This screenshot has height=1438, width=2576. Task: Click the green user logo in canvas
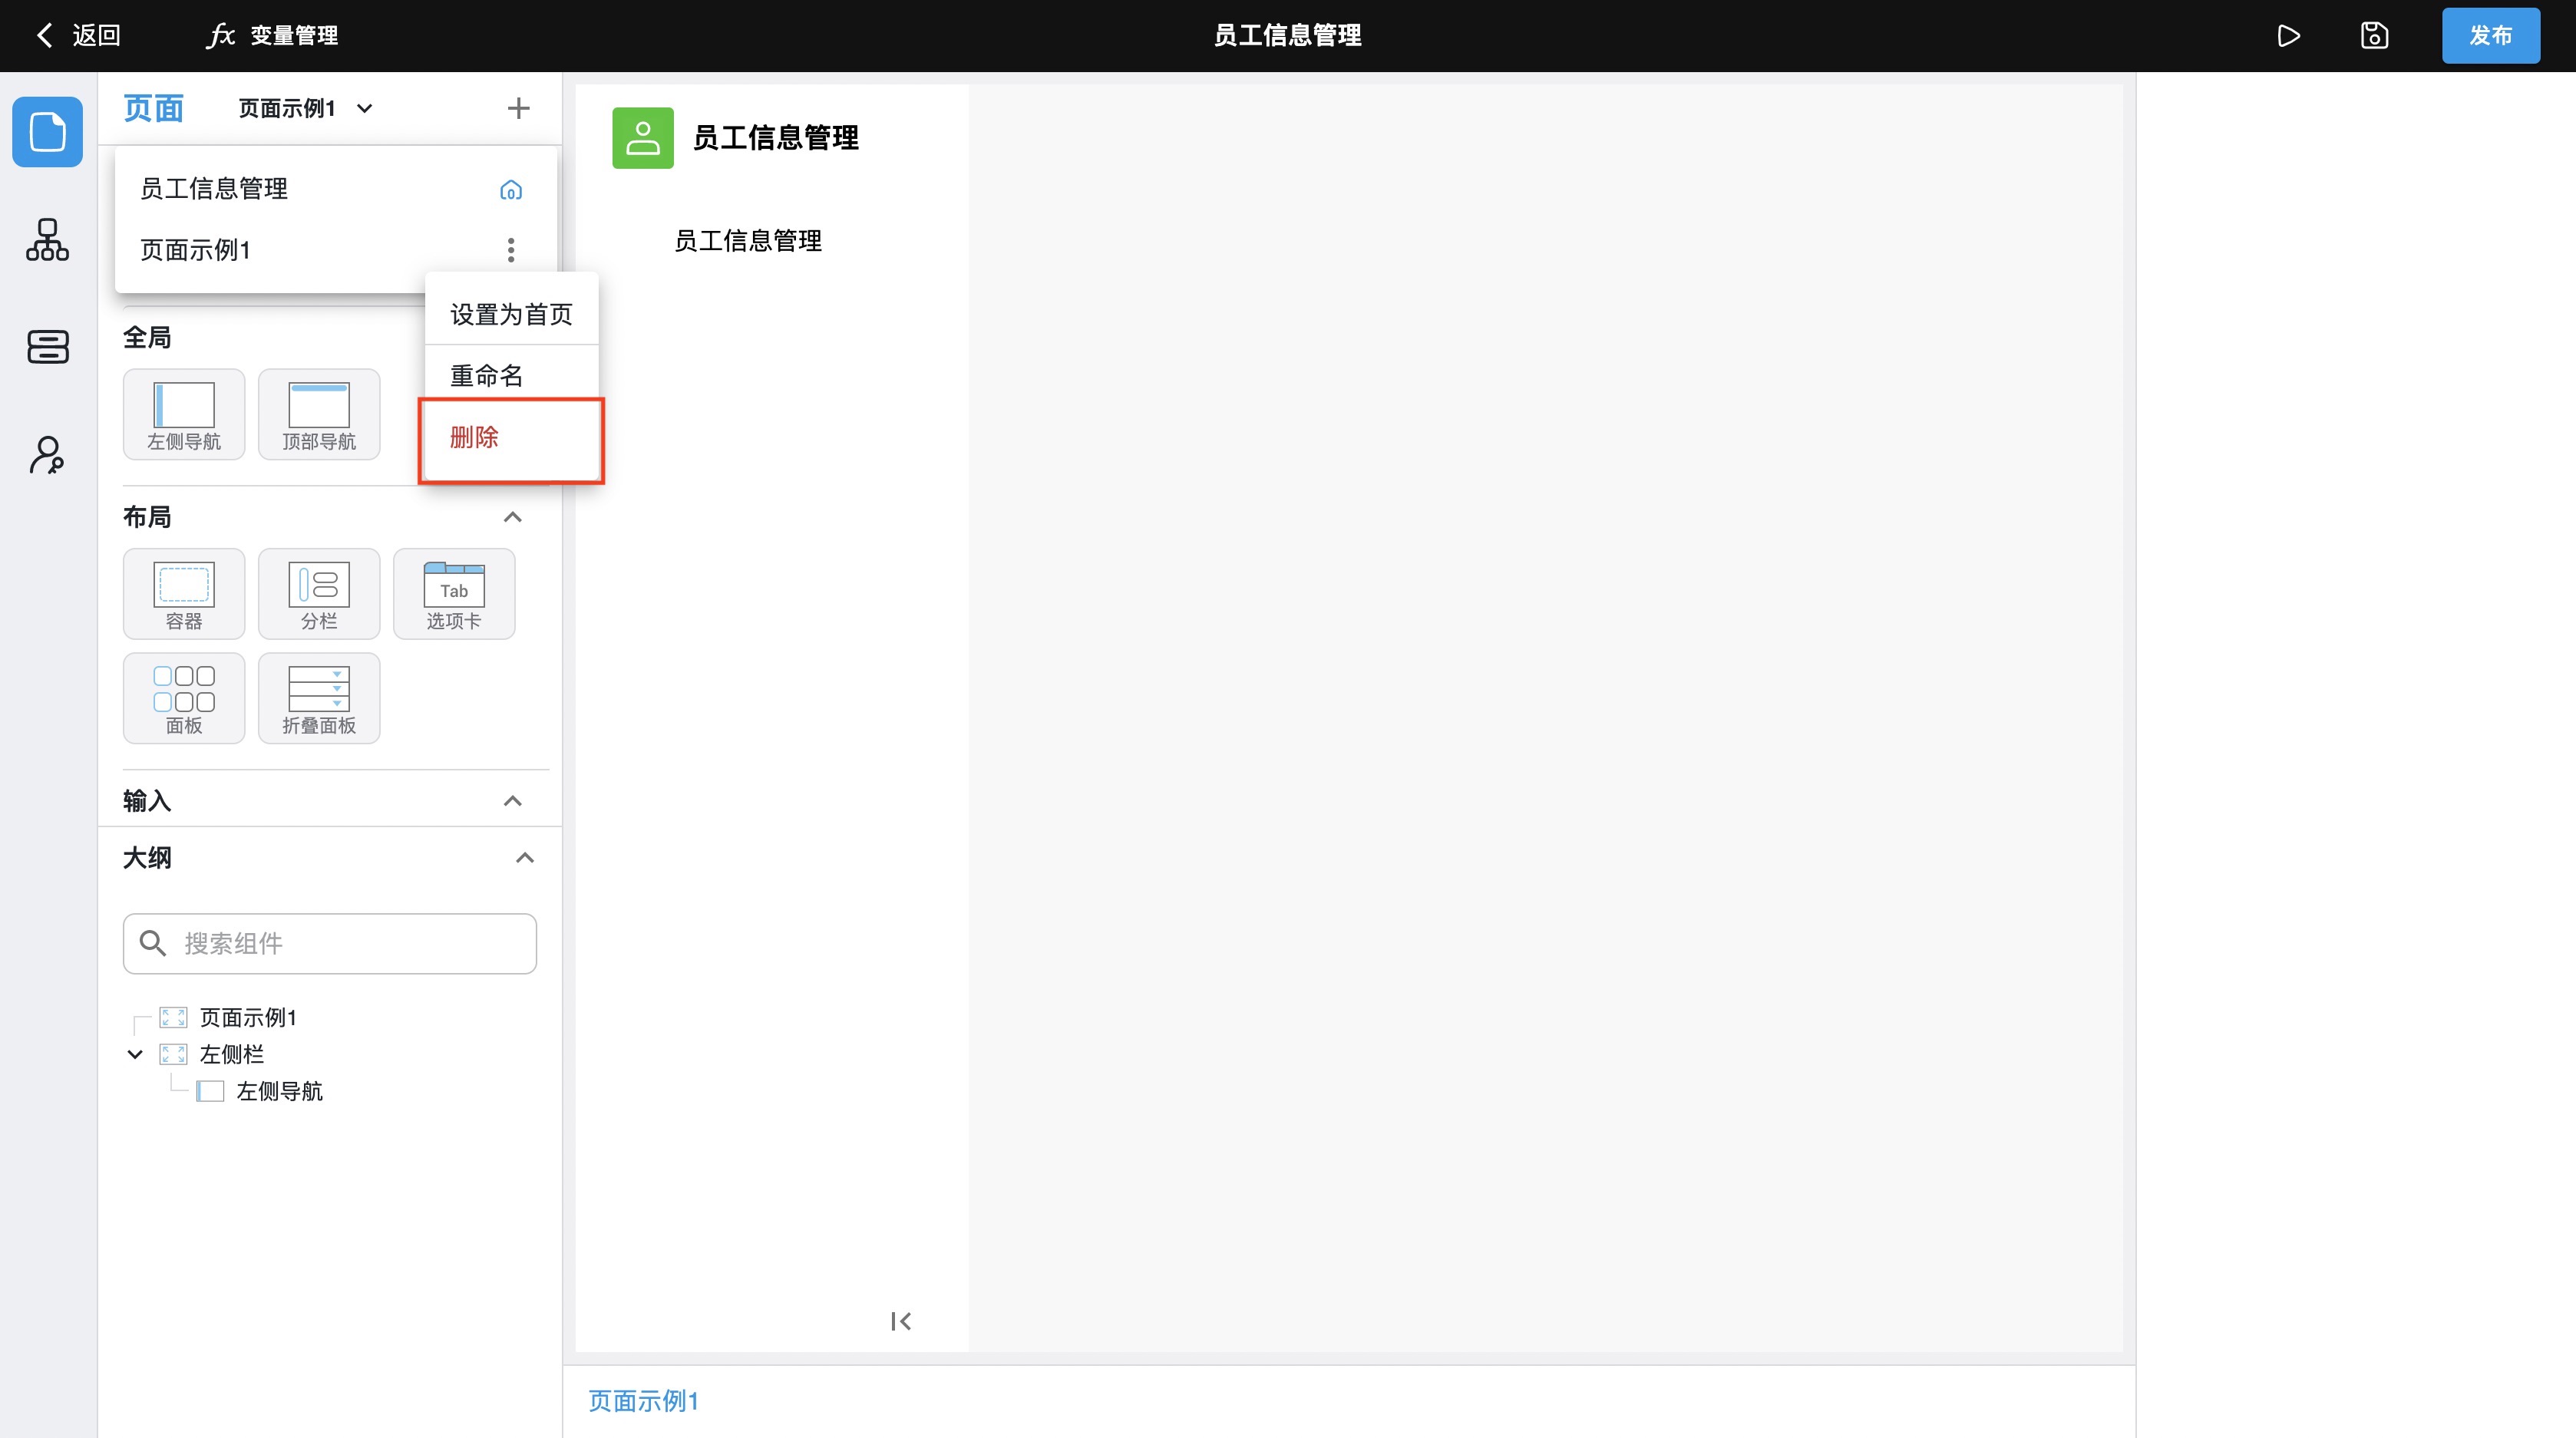pos(643,138)
